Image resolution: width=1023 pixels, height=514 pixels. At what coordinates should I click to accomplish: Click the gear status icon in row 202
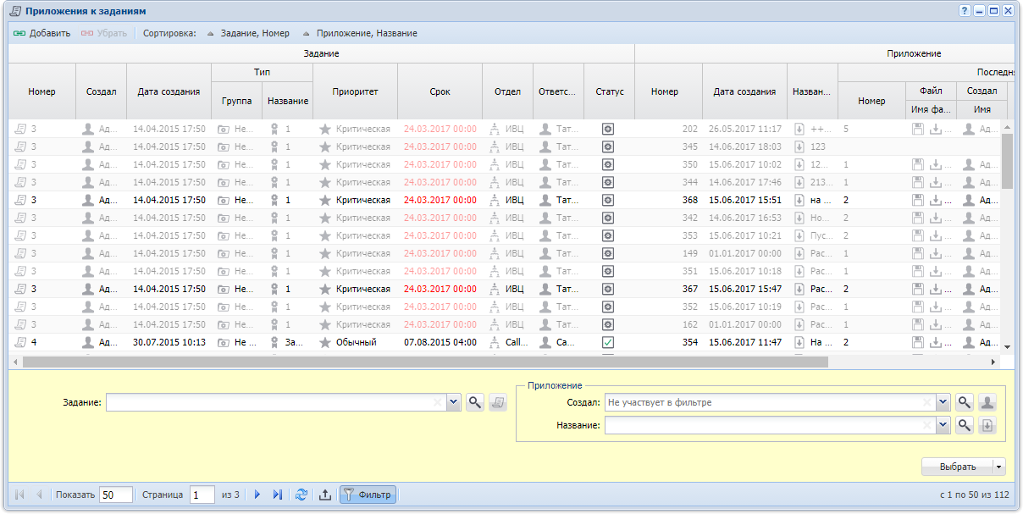tap(607, 129)
